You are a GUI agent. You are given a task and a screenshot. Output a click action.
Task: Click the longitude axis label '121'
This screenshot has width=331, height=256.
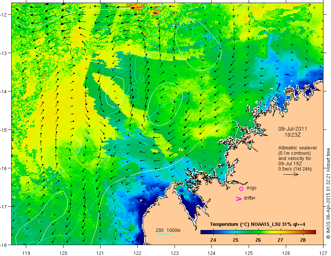(100, 253)
